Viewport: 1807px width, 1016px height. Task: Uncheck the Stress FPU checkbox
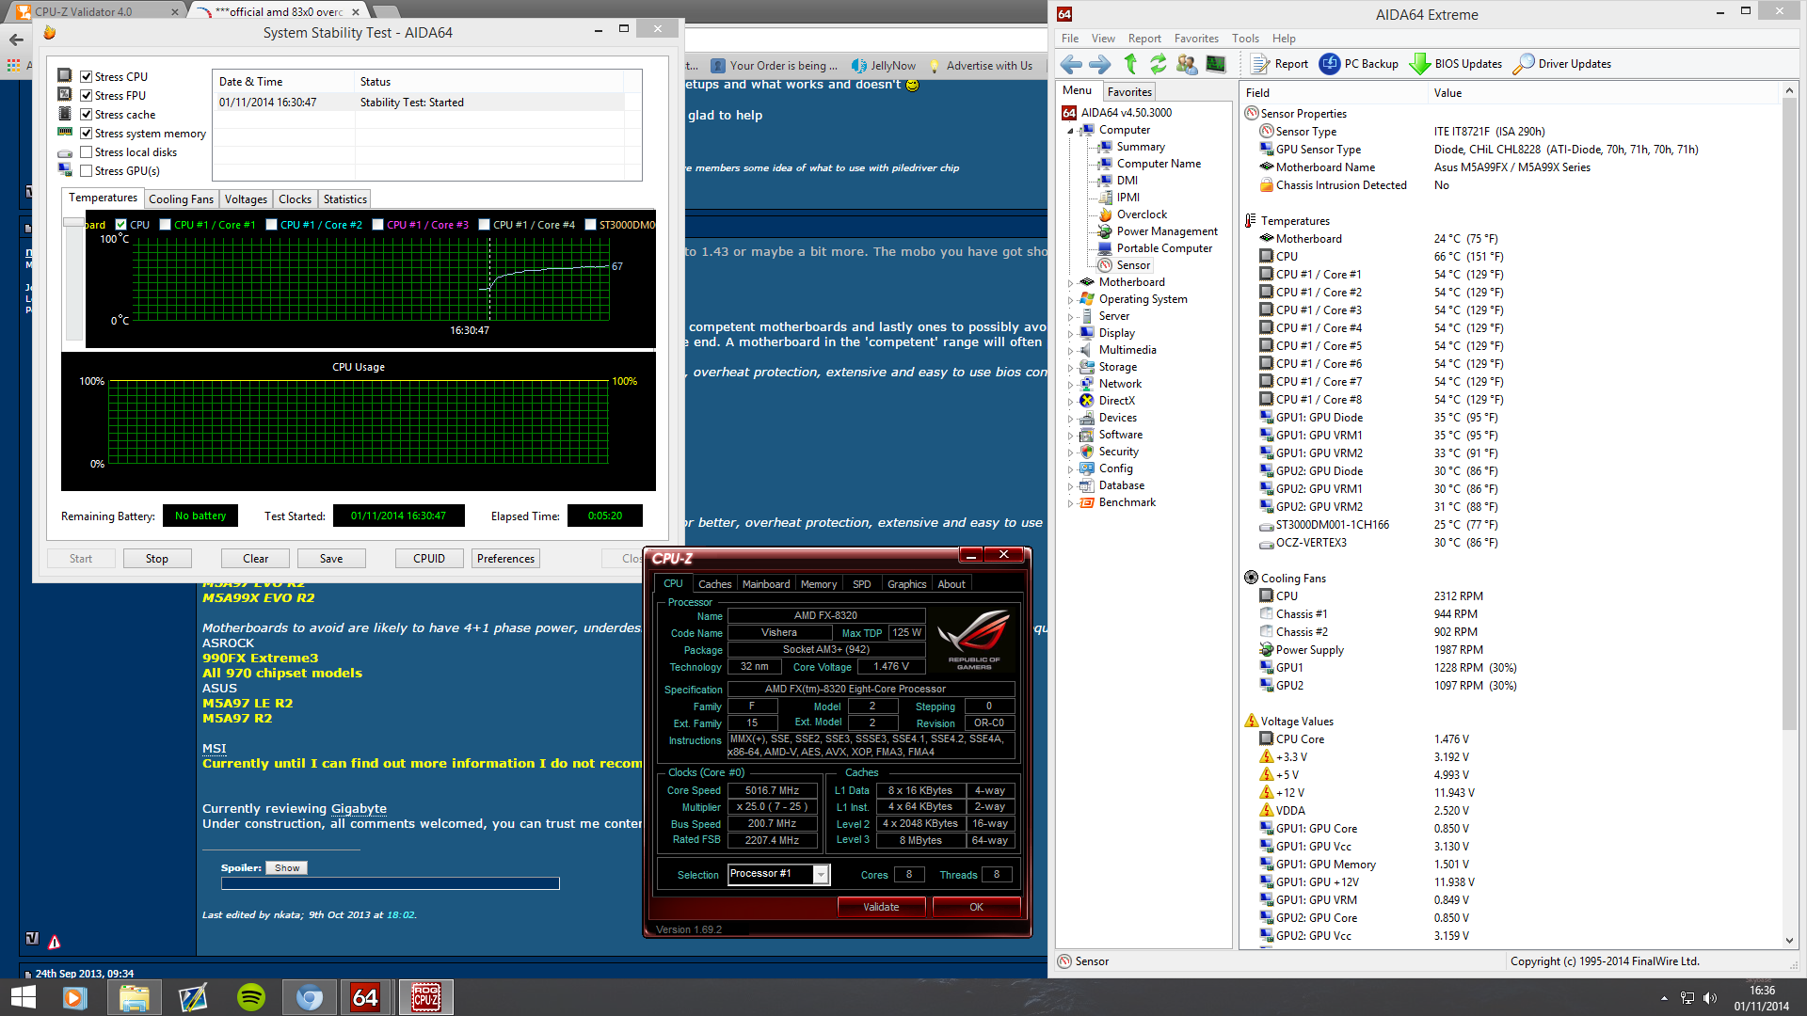click(87, 96)
